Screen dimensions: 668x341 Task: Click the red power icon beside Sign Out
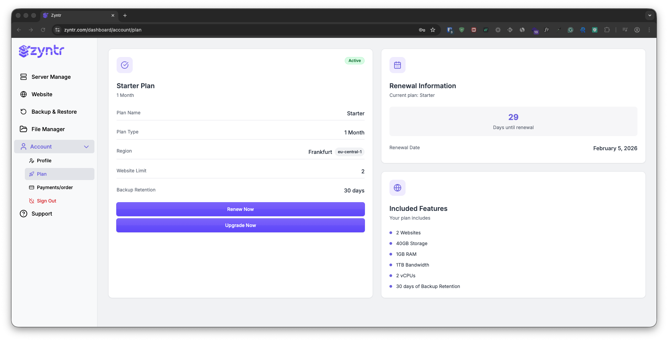click(x=32, y=201)
